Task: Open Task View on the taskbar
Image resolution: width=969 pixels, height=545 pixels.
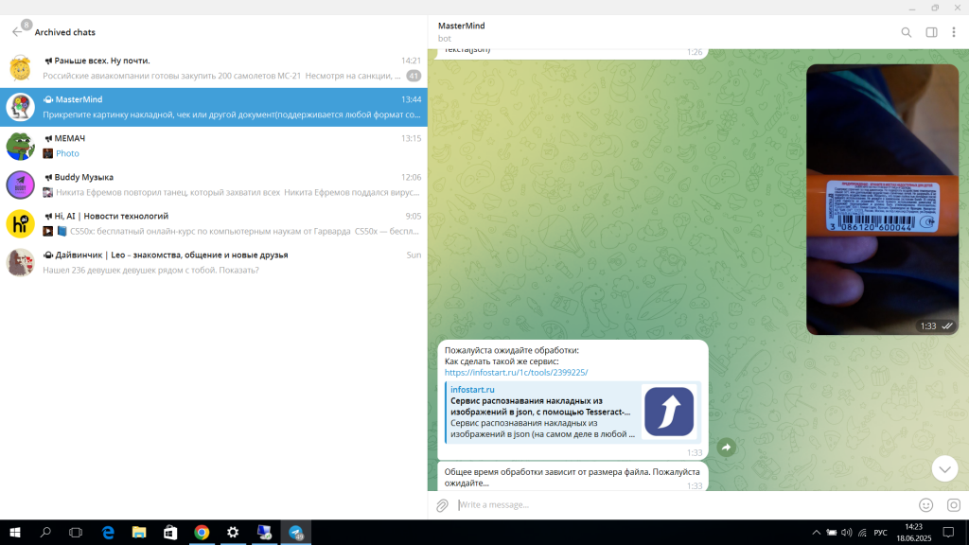Action: [x=76, y=533]
